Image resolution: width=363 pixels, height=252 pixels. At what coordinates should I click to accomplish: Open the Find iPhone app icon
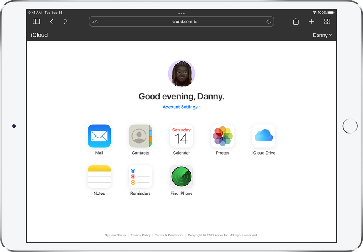pyautogui.click(x=181, y=177)
